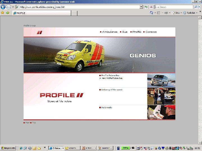Viewport: 202px width, 151px height.
Task: Click the browser Back arrow button
Action: [x=3, y=7]
